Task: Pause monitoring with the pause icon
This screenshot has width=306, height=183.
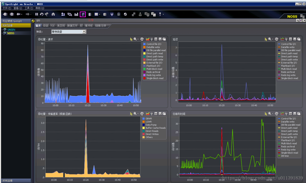Action: pos(37,14)
